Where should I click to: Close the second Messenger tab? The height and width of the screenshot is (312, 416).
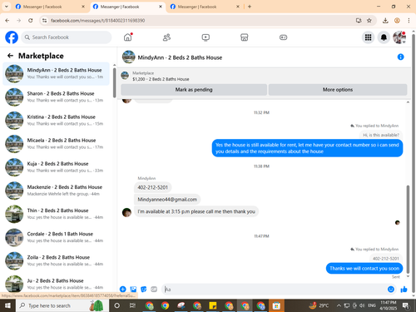point(161,7)
